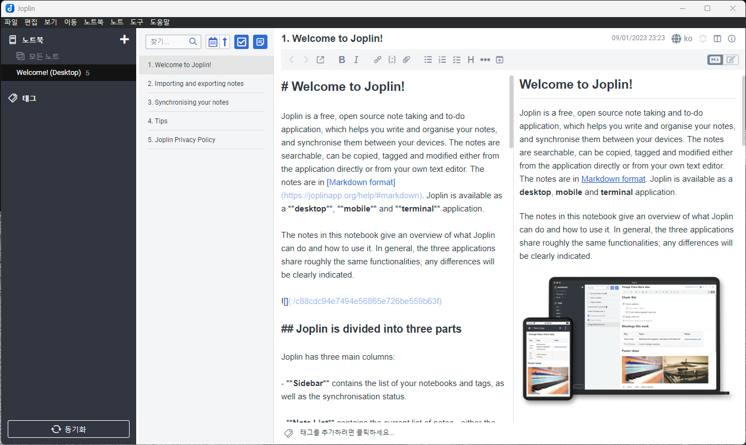
Task: Open note in external editor
Action: pos(320,59)
